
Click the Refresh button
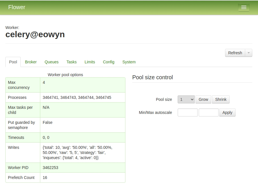[235, 53]
